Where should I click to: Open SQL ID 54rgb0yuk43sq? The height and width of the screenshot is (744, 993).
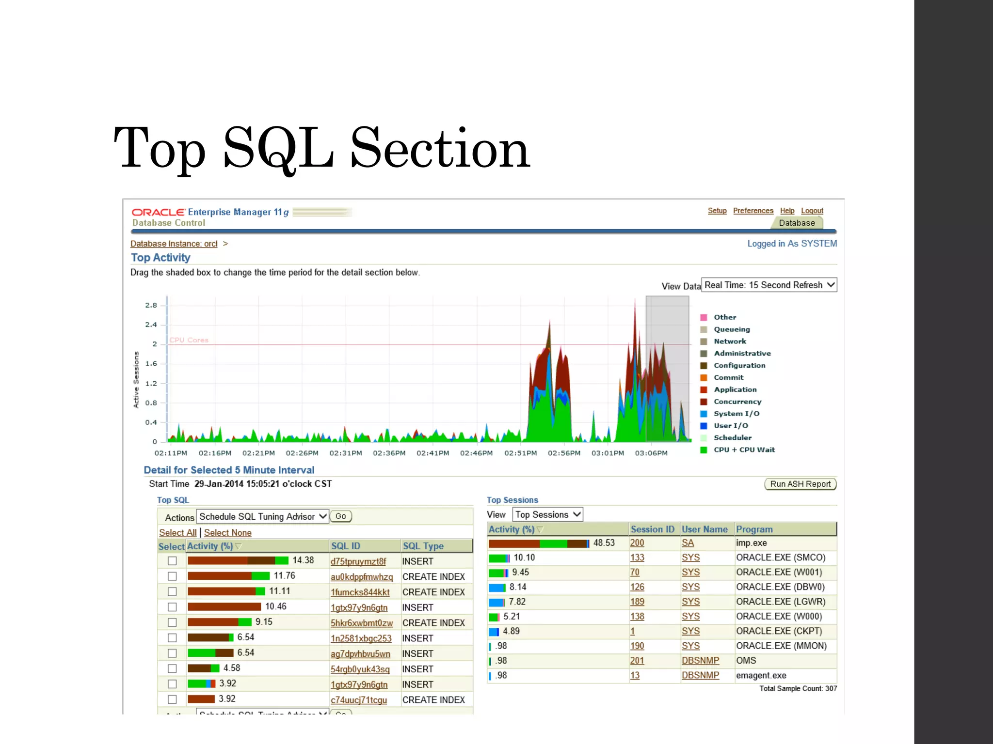[x=360, y=669]
